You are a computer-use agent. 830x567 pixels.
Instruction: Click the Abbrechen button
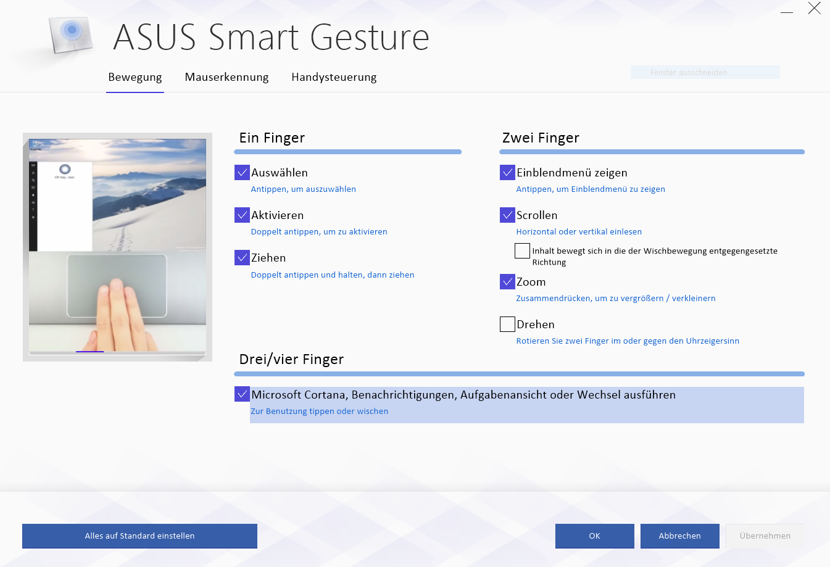point(679,536)
